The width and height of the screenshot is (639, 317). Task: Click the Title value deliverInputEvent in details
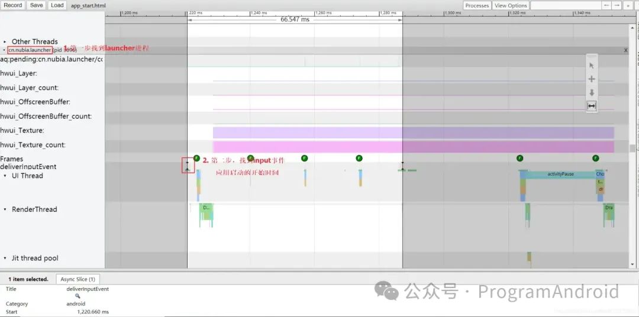[x=88, y=289]
